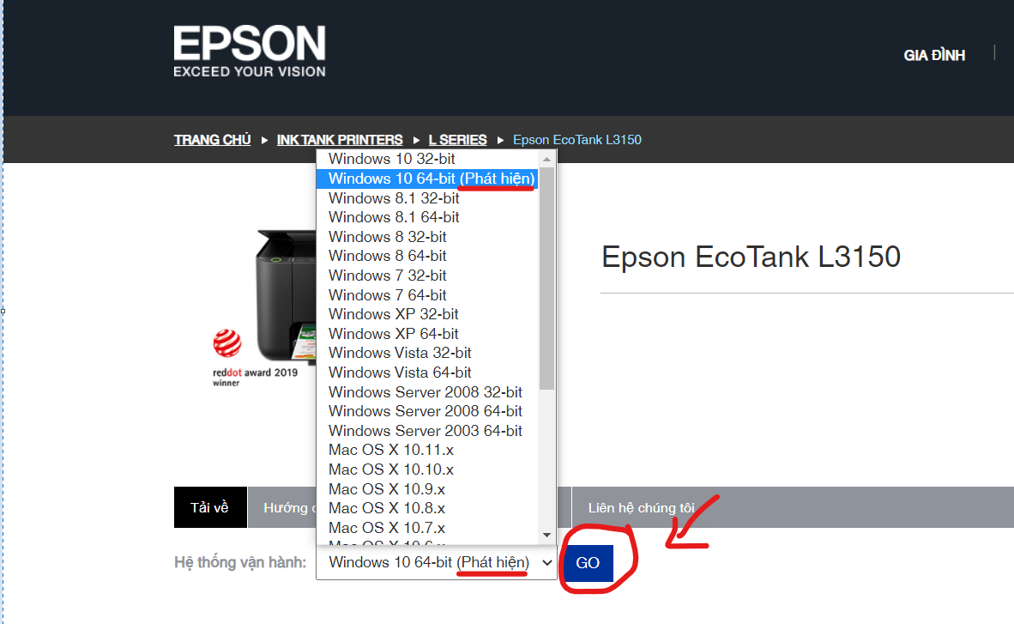The height and width of the screenshot is (624, 1014).
Task: Pick Windows 7 64-bit in list
Action: pos(387,295)
